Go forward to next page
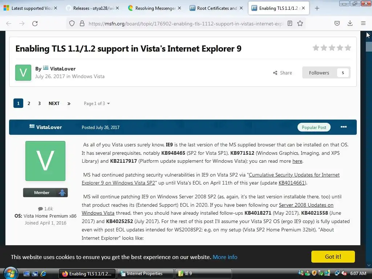The image size is (372, 279). click(x=22, y=24)
